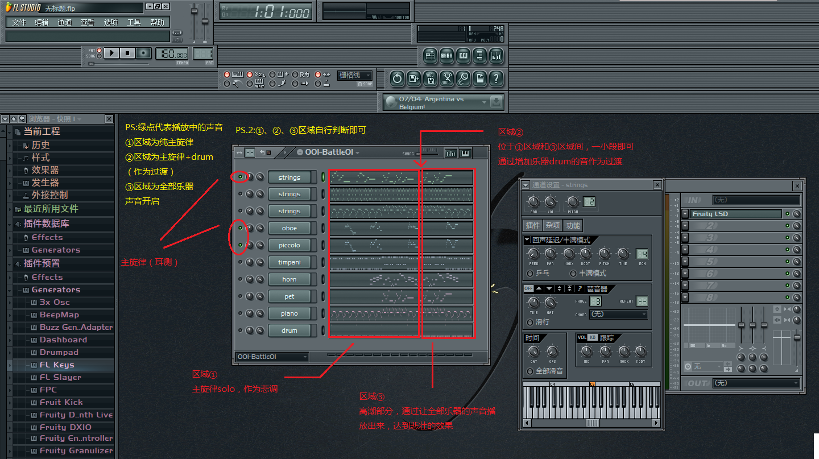The height and width of the screenshot is (459, 819).
Task: Expand the 回声延迟/丰满模式 section arrow
Action: pos(527,240)
